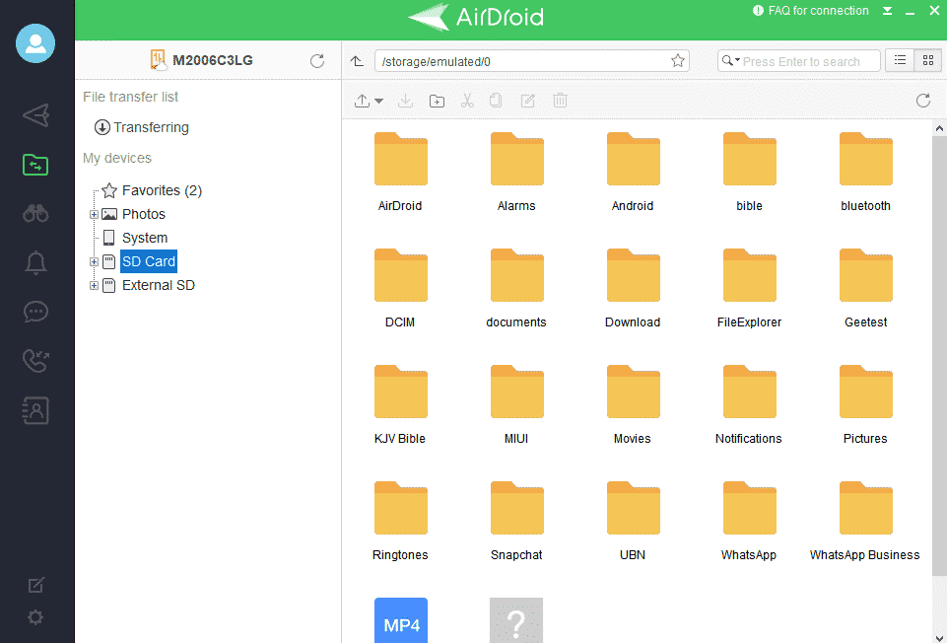Click the compose pencil icon in sidebar

[x=35, y=585]
